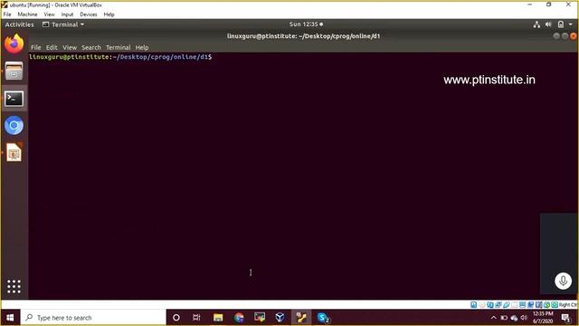This screenshot has width=579, height=326.
Task: Open the LibreOffice Impress dock icon
Action: (14, 152)
